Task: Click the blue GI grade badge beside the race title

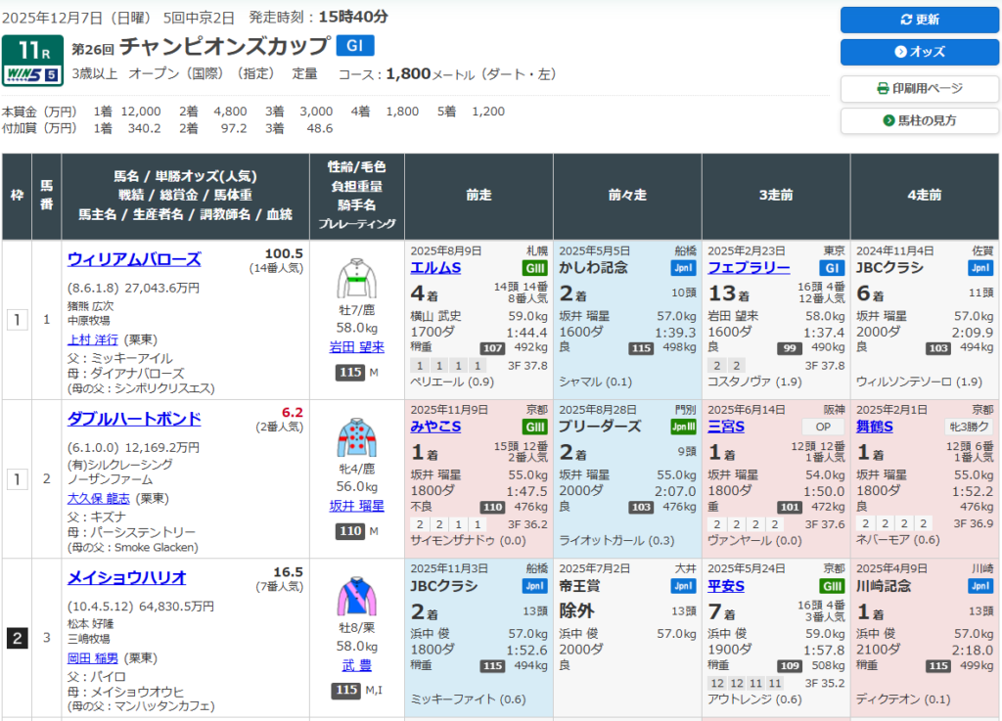Action: (x=354, y=46)
